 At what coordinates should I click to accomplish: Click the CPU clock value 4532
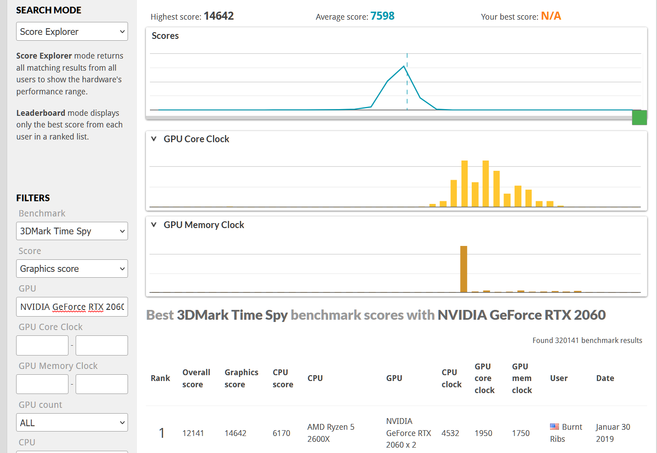450,433
